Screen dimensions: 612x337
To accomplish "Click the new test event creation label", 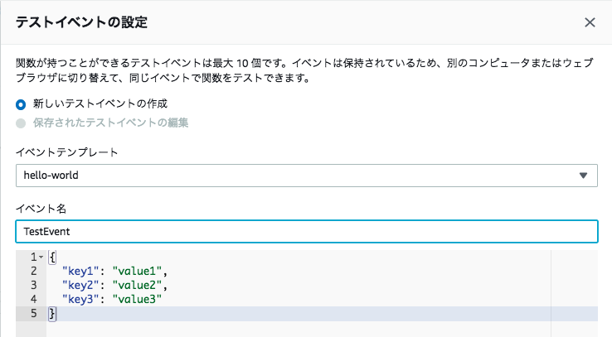I will point(100,104).
